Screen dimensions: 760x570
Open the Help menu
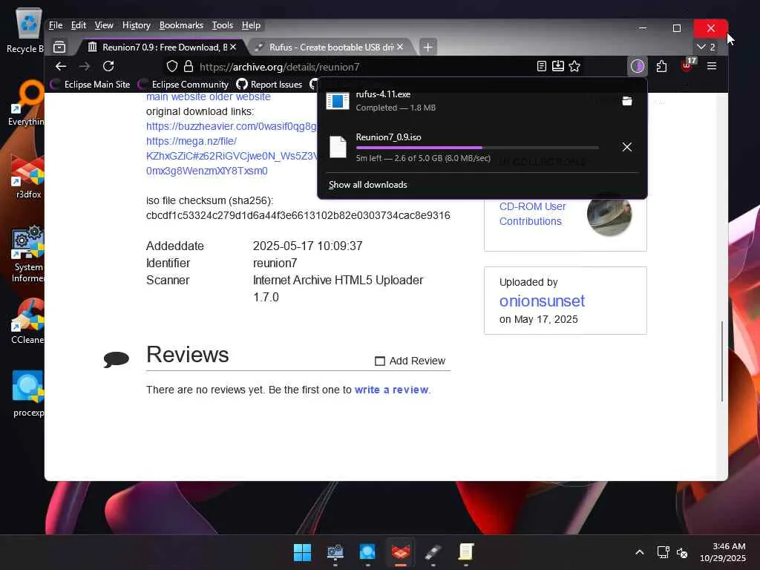(251, 25)
